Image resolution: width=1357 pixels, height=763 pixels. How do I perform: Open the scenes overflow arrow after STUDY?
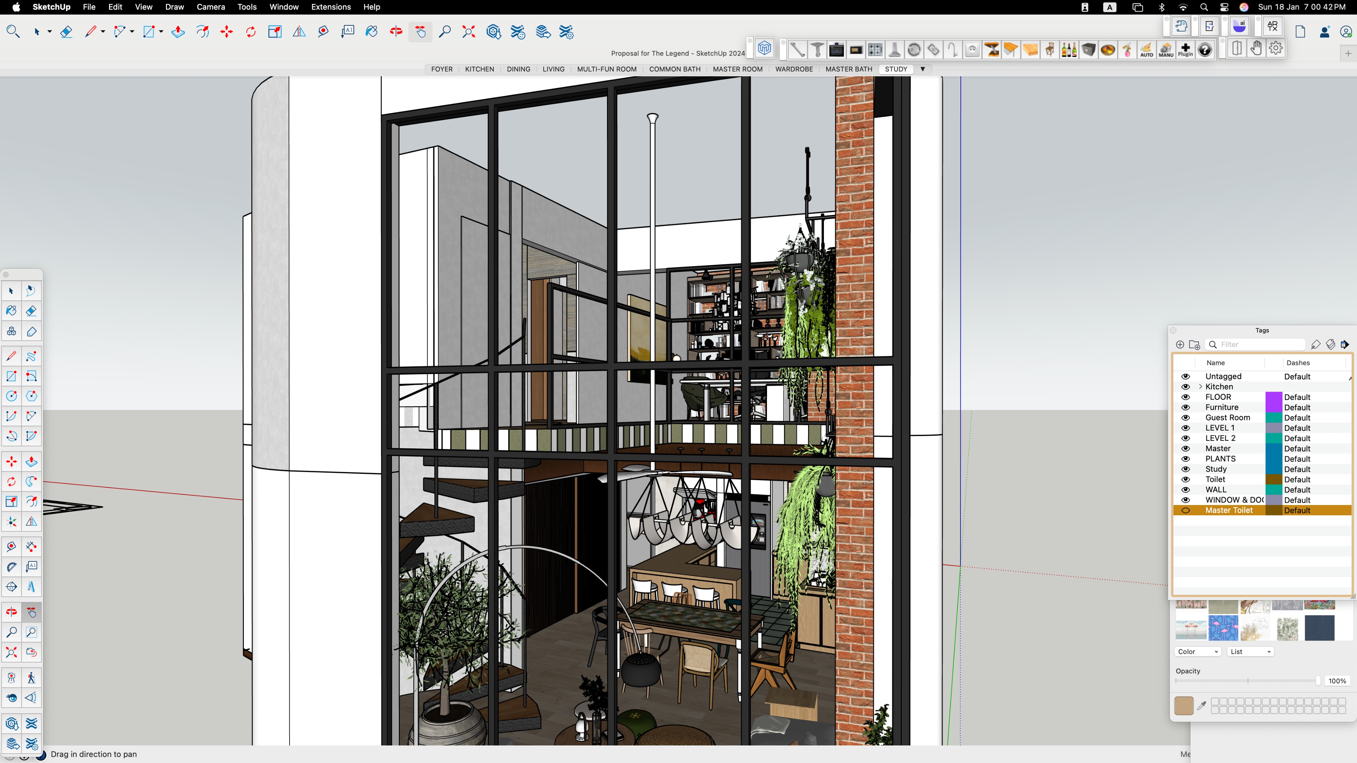coord(922,69)
